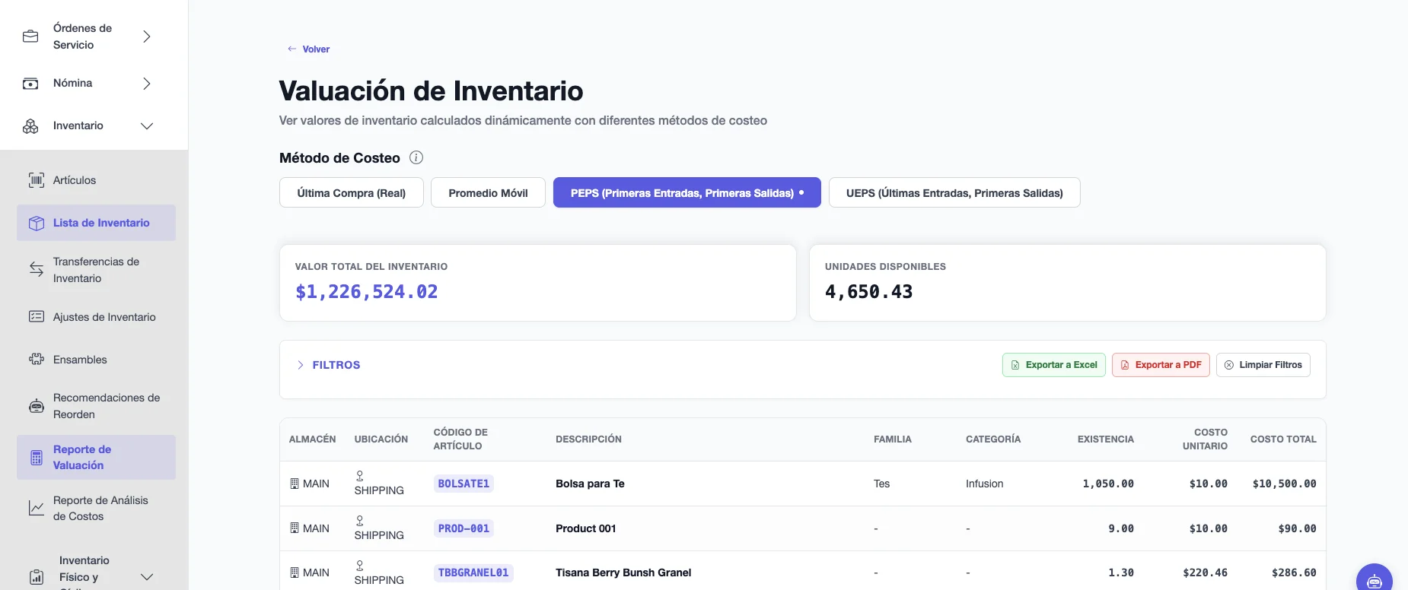Click the Lista de Inventario box icon

37,223
